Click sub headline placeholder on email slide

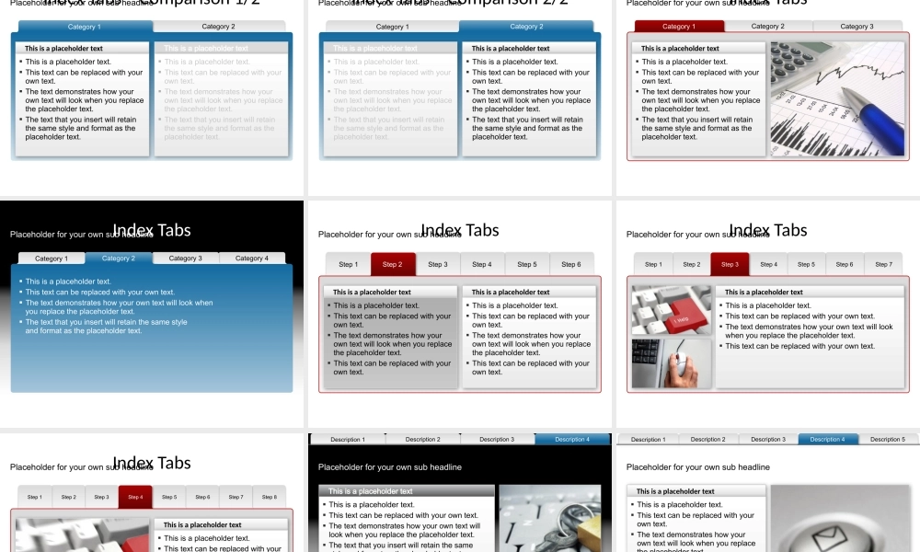click(698, 467)
